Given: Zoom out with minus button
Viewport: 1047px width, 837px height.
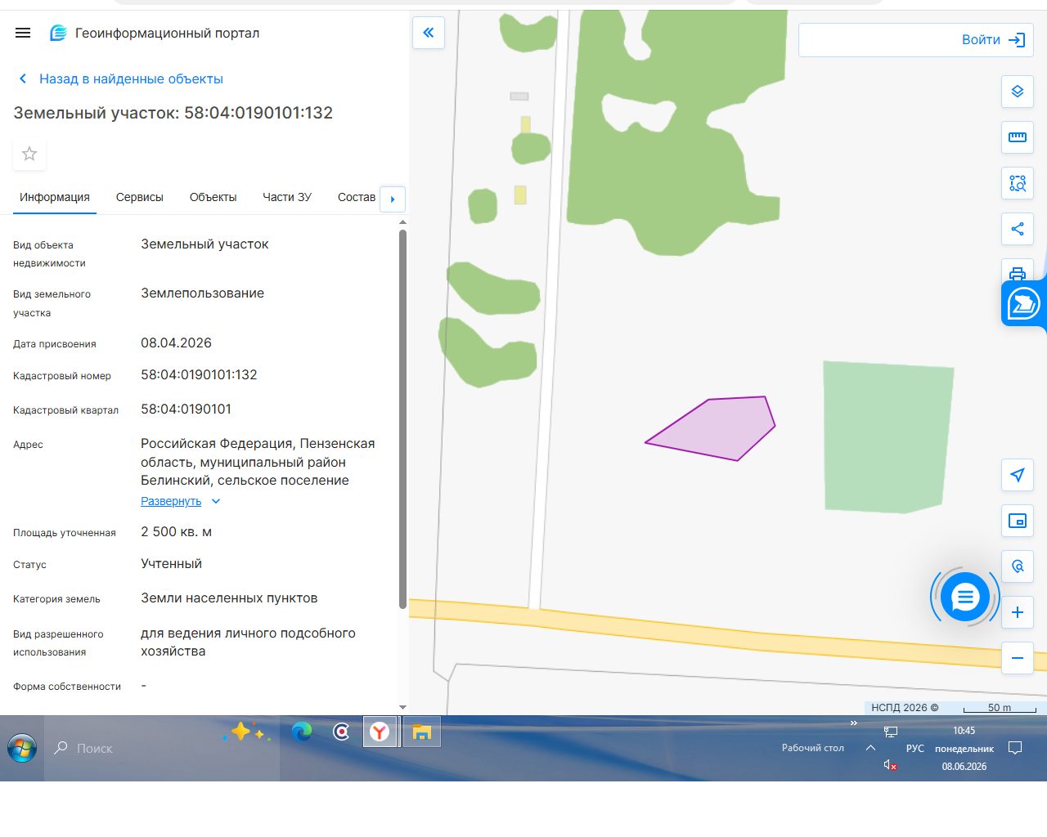Looking at the screenshot, I should coord(1018,658).
